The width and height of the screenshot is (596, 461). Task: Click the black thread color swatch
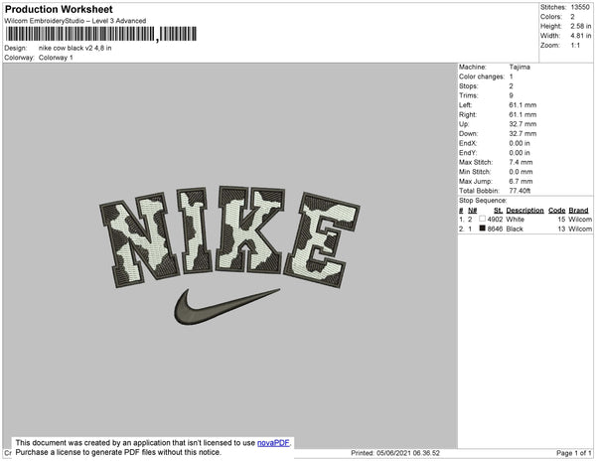[482, 229]
